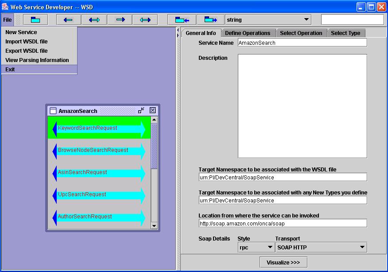Click the Service Name field
This screenshot has width=388, height=272.
click(x=303, y=43)
